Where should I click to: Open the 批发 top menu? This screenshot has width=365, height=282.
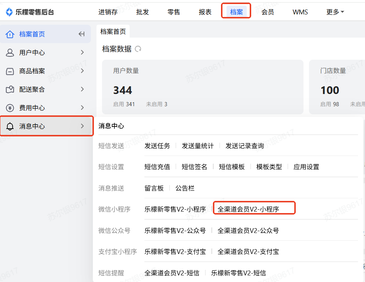(x=143, y=12)
